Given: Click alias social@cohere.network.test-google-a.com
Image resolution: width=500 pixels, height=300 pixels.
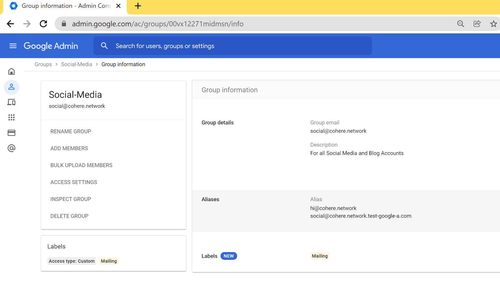Looking at the screenshot, I should pos(361,216).
